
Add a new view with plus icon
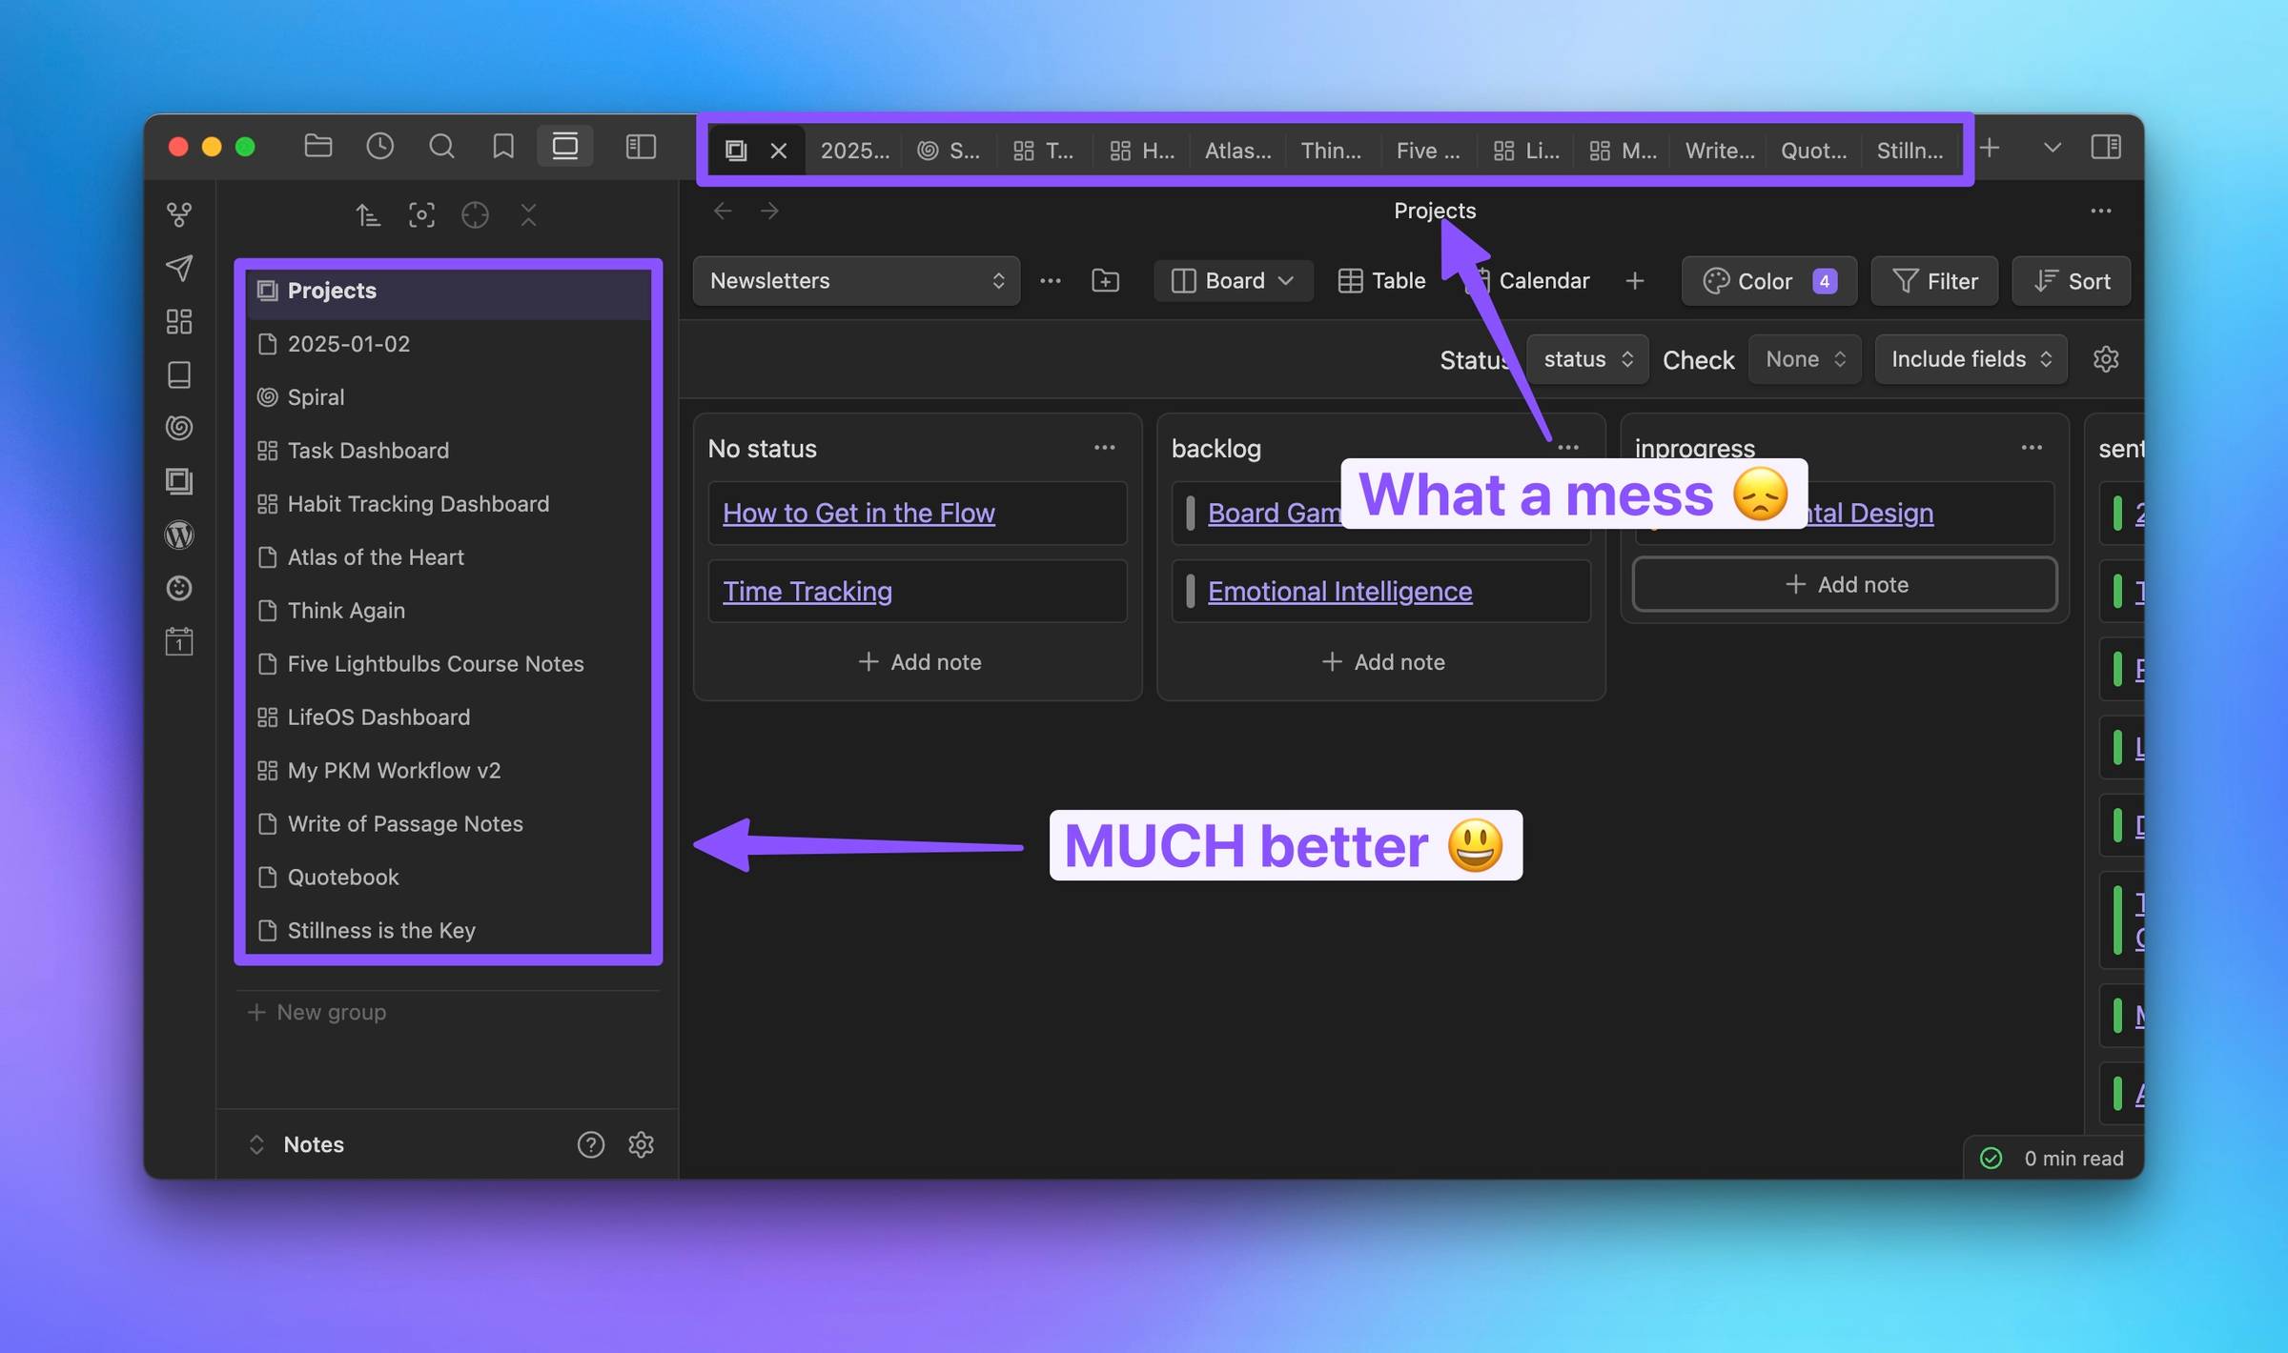coord(1634,281)
